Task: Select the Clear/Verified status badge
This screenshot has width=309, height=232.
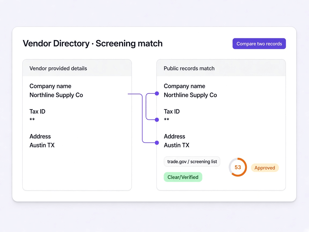Action: pyautogui.click(x=183, y=177)
